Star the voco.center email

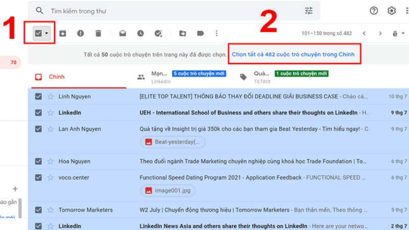tap(51, 177)
